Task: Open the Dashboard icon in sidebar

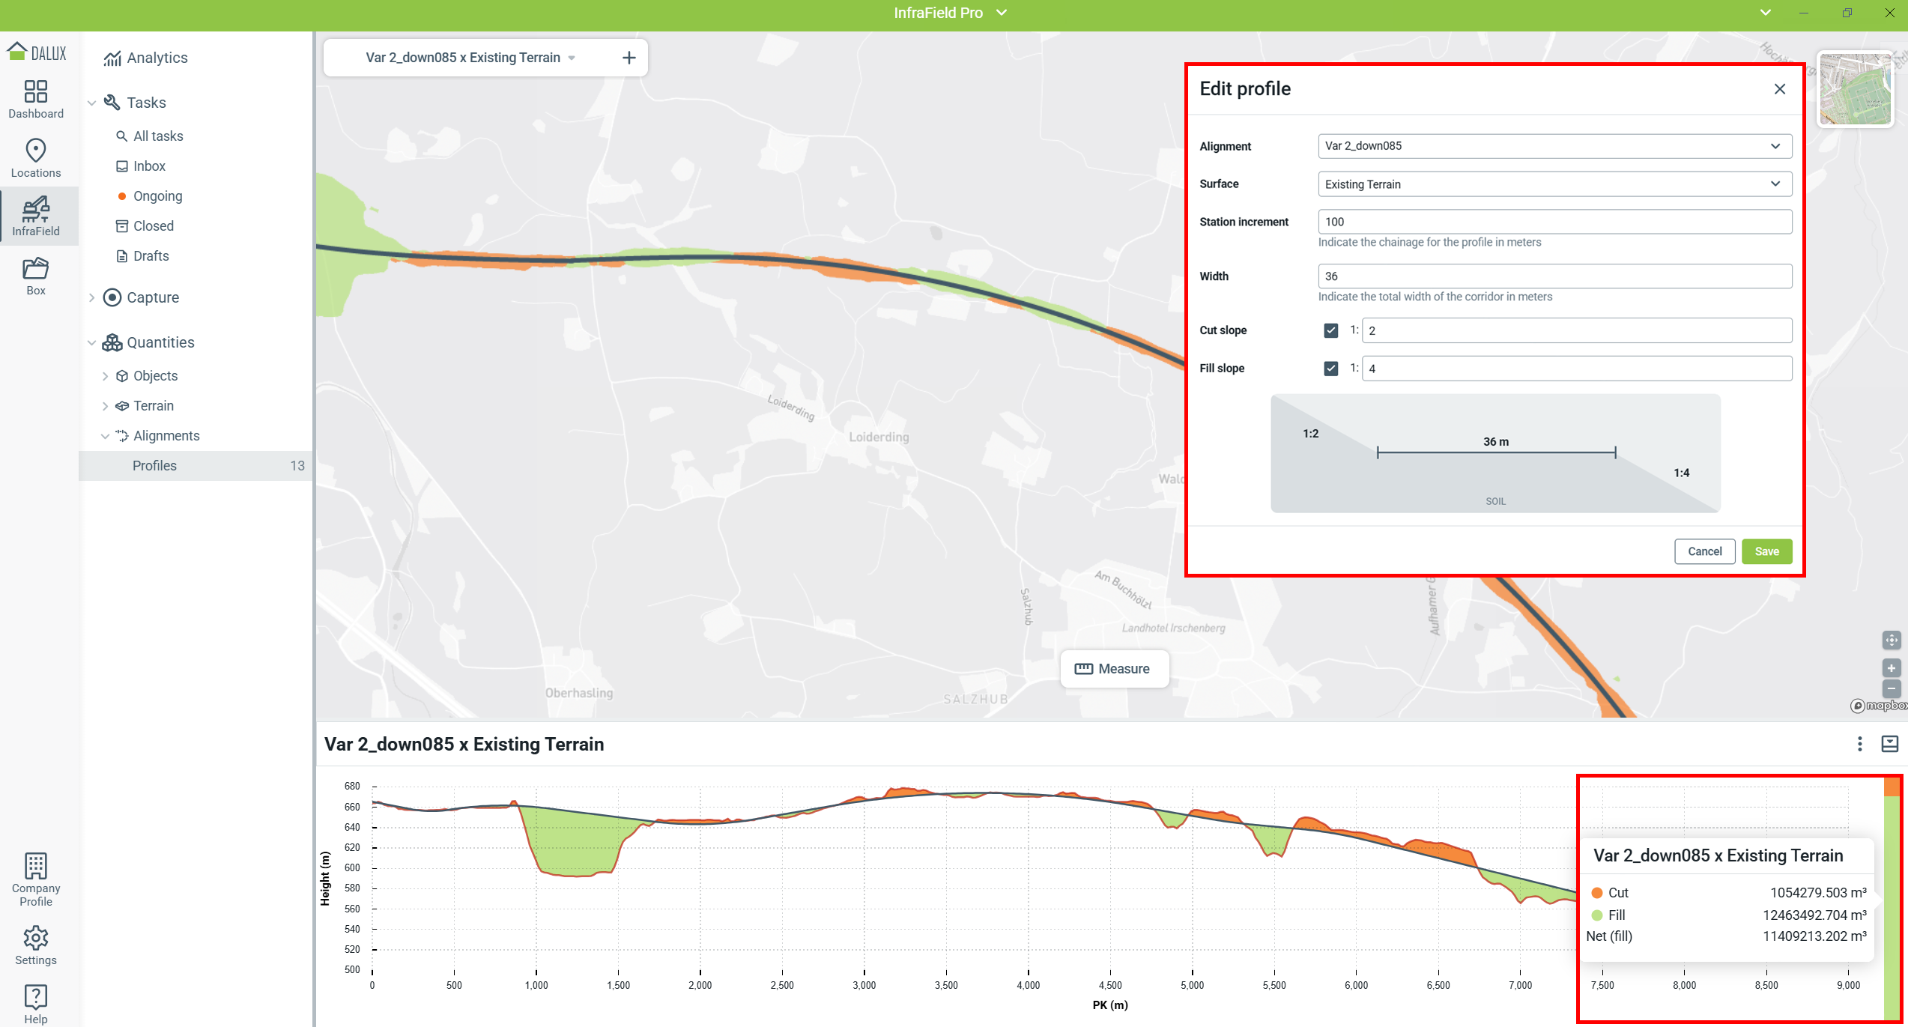Action: coord(36,92)
